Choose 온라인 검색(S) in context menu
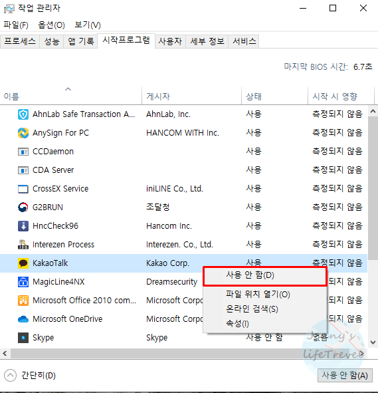The height and width of the screenshot is (393, 378). pyautogui.click(x=265, y=309)
